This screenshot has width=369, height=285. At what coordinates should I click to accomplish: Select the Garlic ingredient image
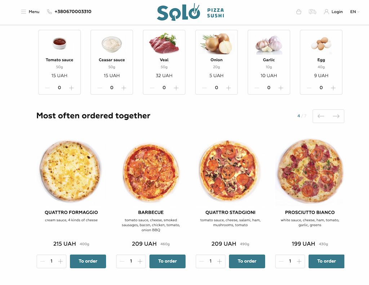(269, 44)
